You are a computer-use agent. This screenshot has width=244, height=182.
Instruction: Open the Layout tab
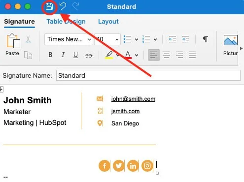[108, 22]
